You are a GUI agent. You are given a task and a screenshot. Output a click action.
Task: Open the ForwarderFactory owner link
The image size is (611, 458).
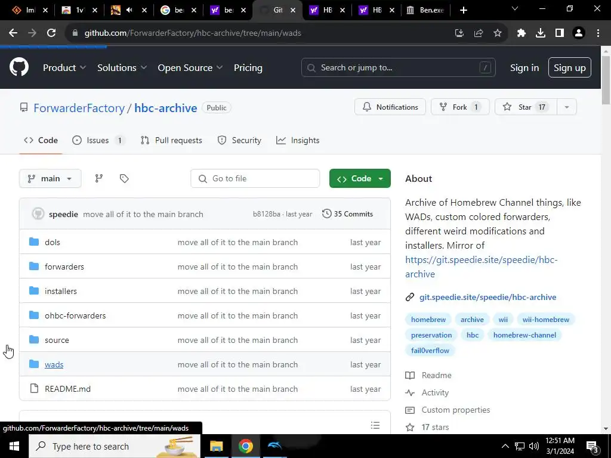pos(79,108)
